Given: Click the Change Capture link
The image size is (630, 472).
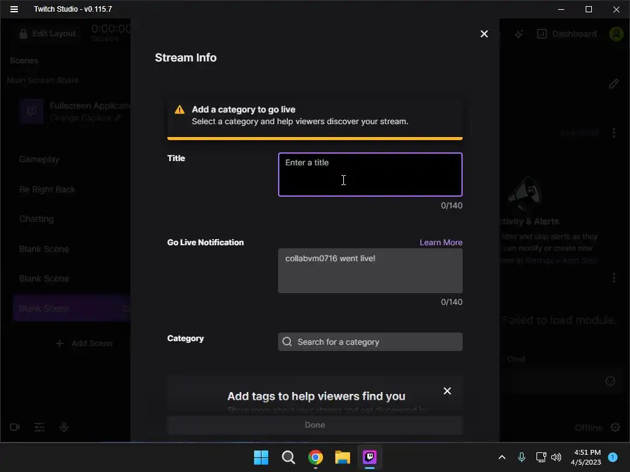Looking at the screenshot, I should pyautogui.click(x=85, y=118).
